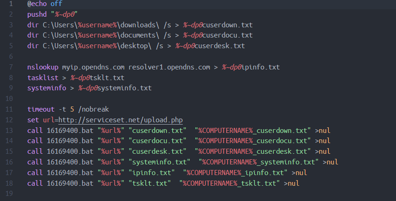Viewport: 396px width, 201px height.
Task: Click 'resolver1.opendns.com' hostname
Action: tap(169, 67)
